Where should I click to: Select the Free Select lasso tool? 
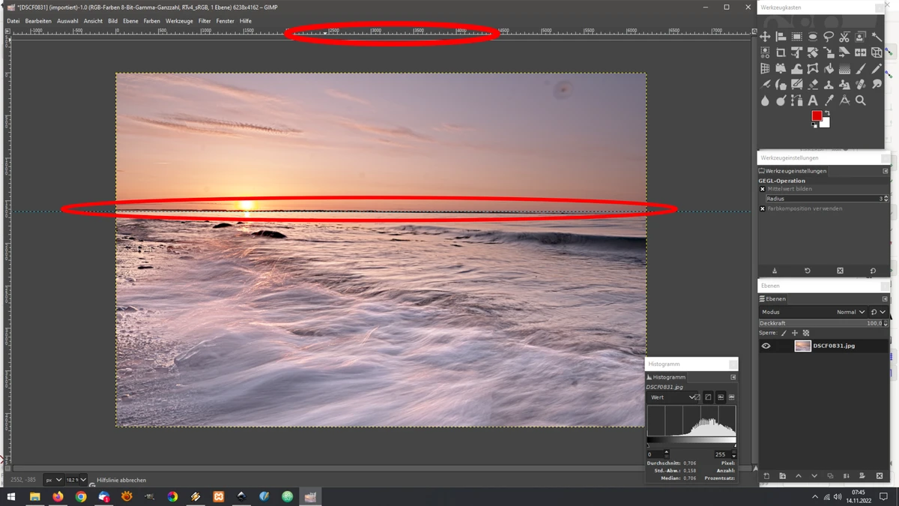(x=829, y=36)
